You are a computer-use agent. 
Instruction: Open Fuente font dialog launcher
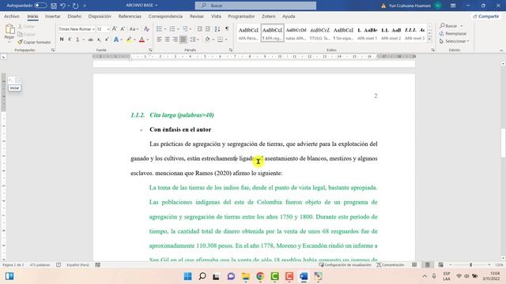(150, 50)
